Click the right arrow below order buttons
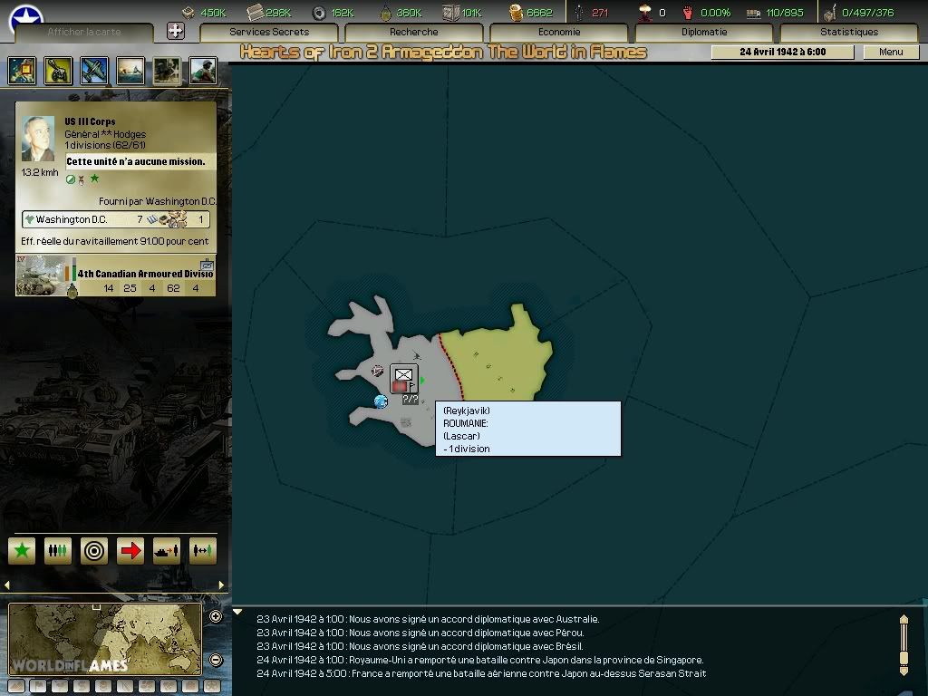 (x=221, y=585)
